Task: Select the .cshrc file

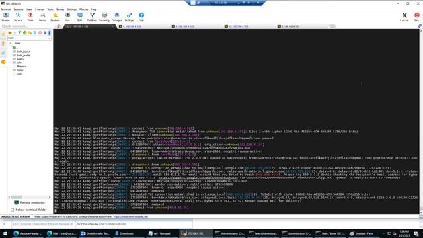Action: point(18,63)
